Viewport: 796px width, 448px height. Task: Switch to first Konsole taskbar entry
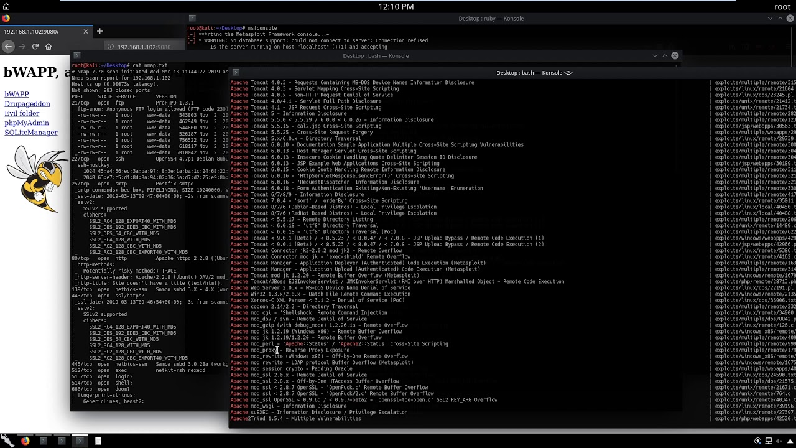[x=43, y=441]
